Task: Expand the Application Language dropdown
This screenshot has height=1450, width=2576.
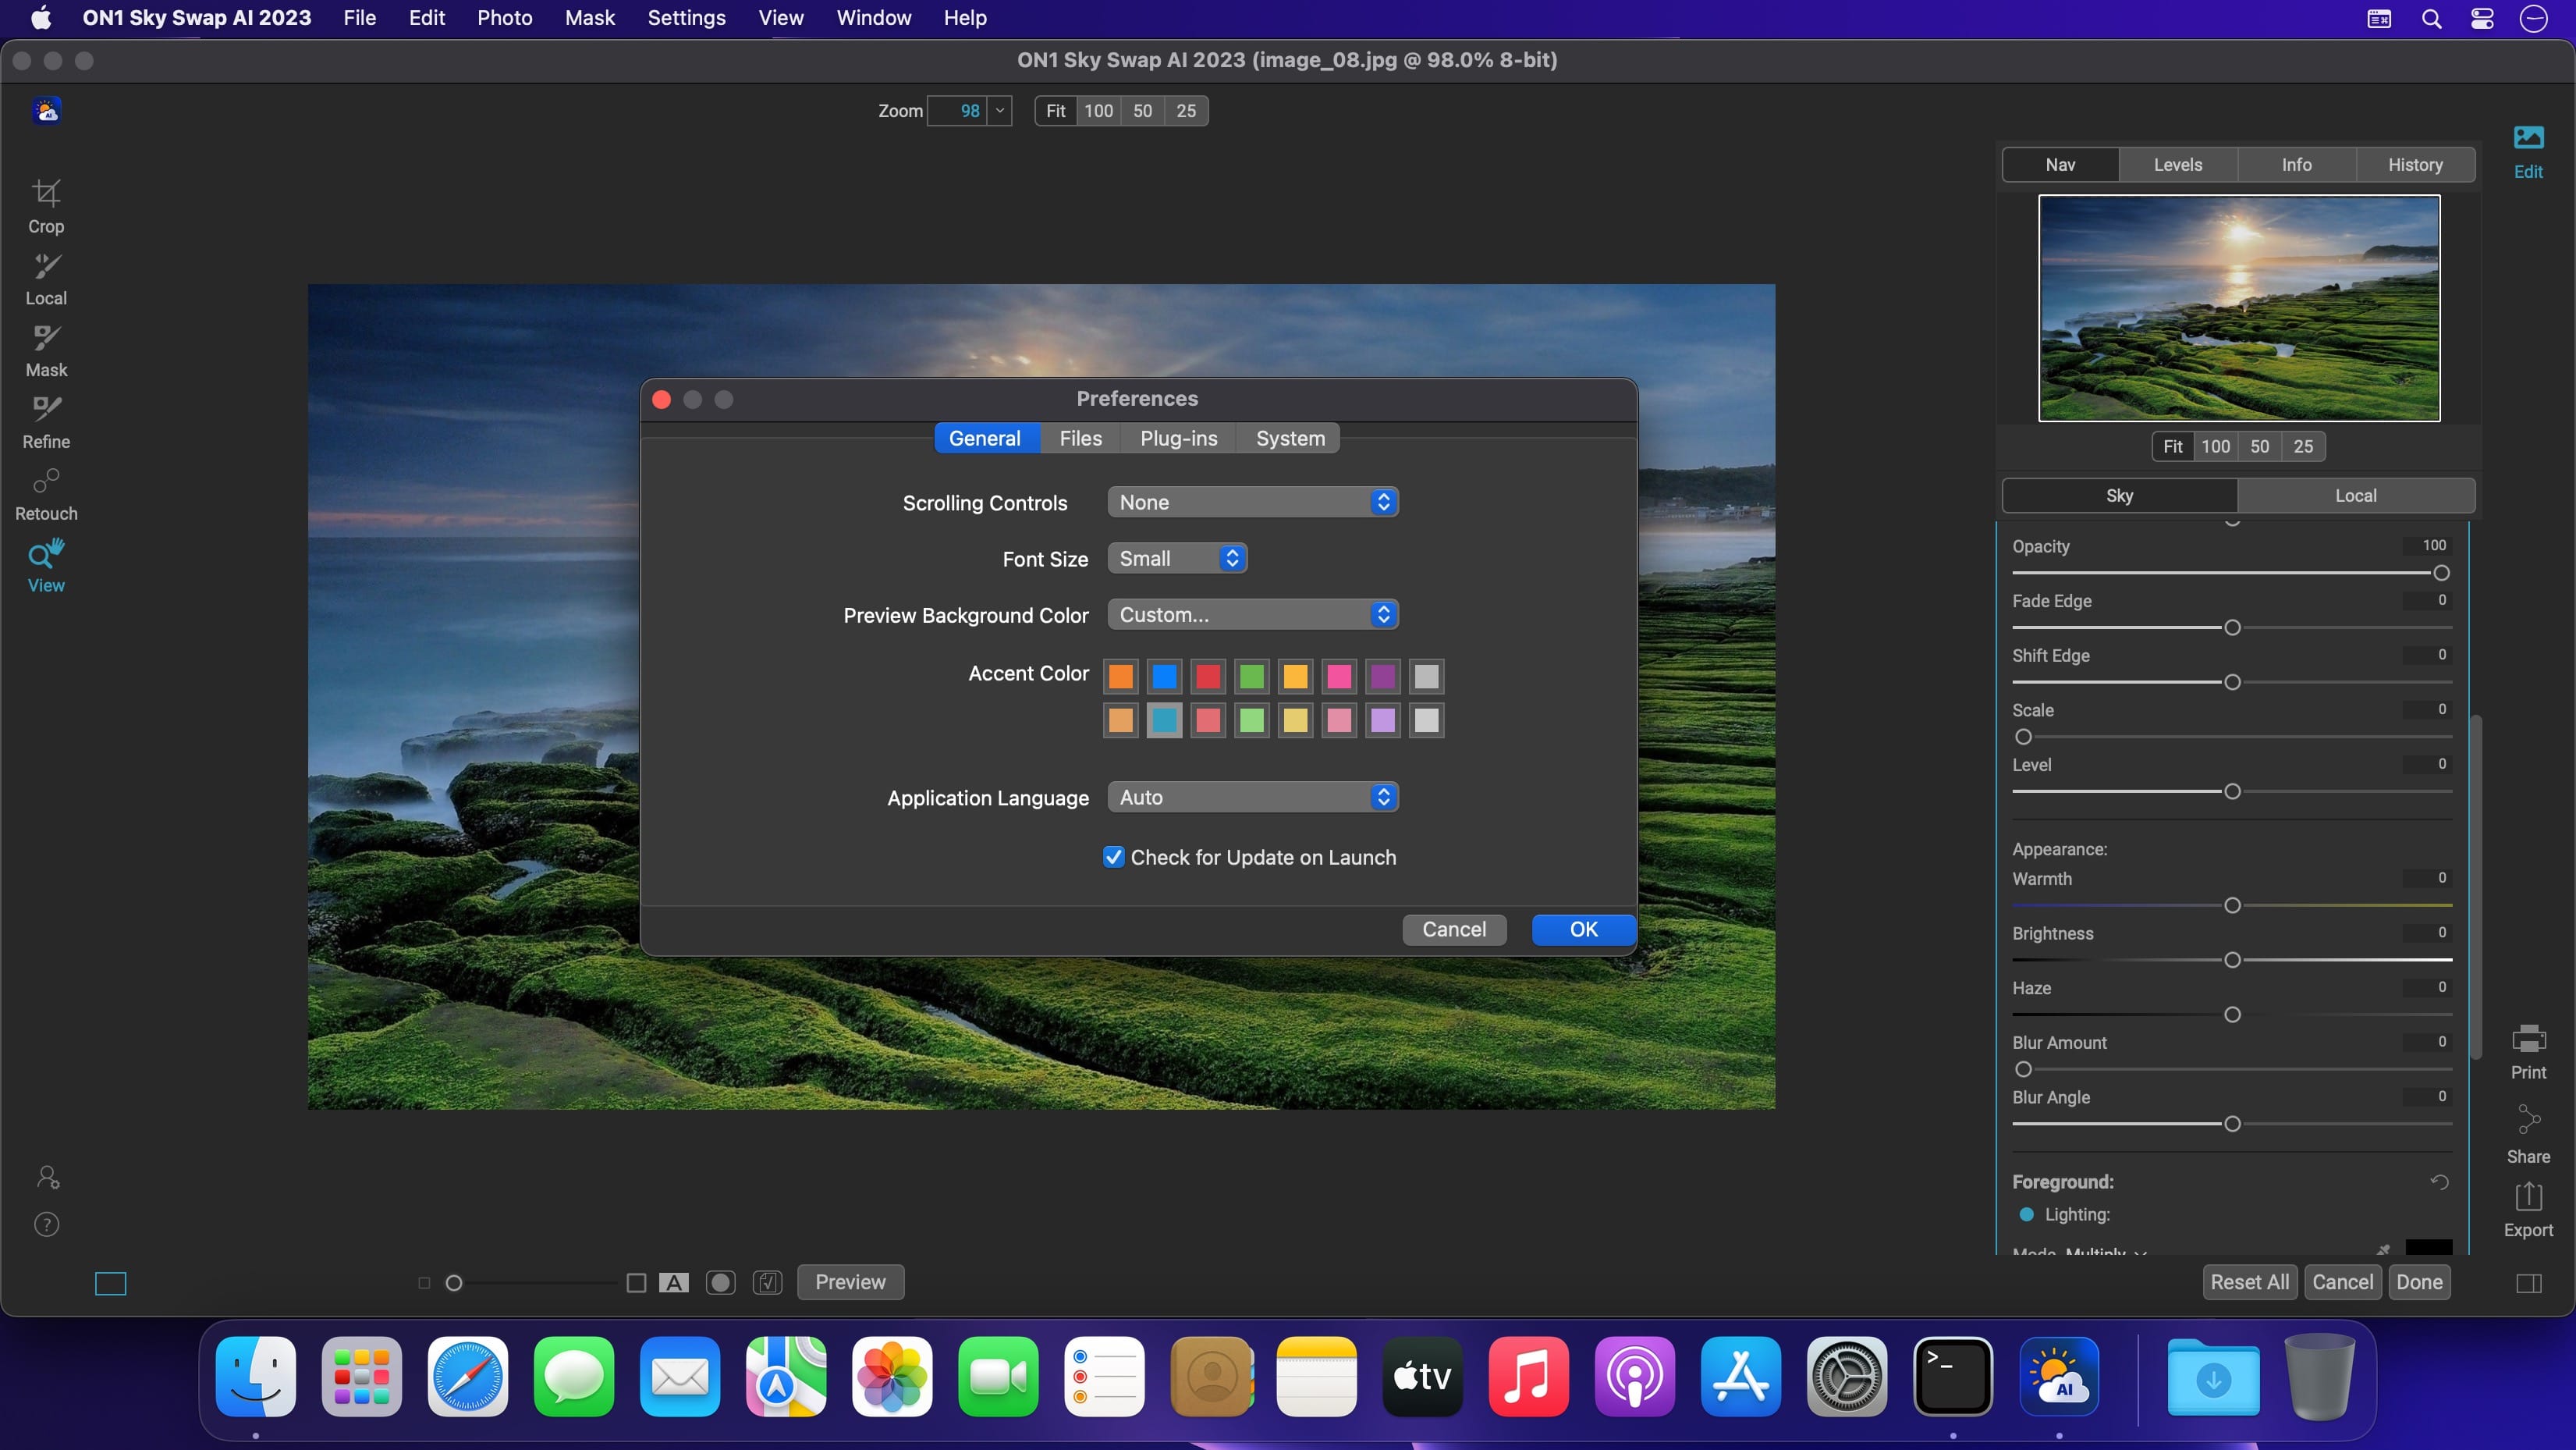Action: pos(1252,798)
